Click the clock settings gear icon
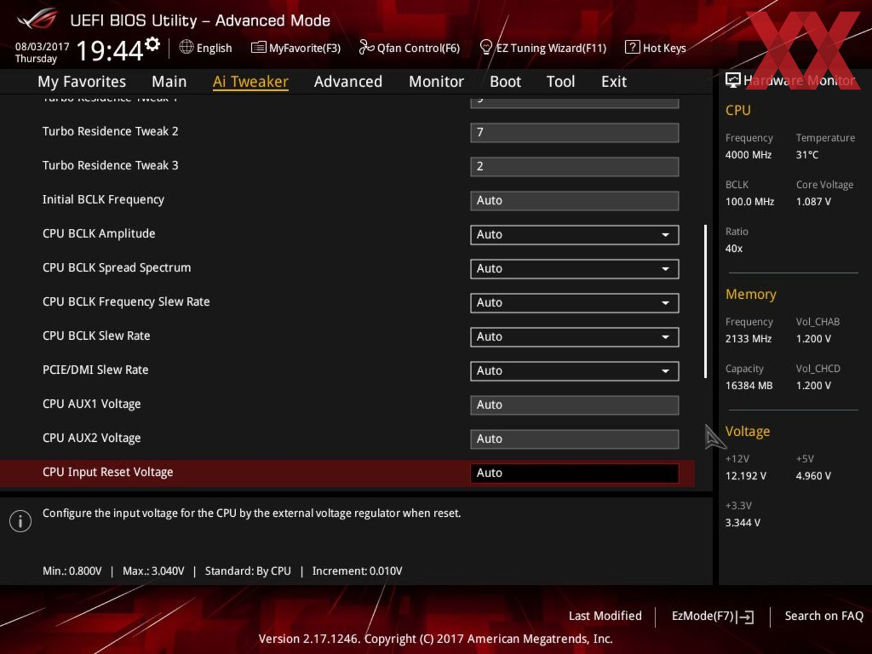Screen dimensions: 872x654 (x=153, y=44)
